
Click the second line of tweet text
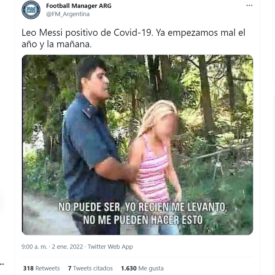(x=57, y=44)
